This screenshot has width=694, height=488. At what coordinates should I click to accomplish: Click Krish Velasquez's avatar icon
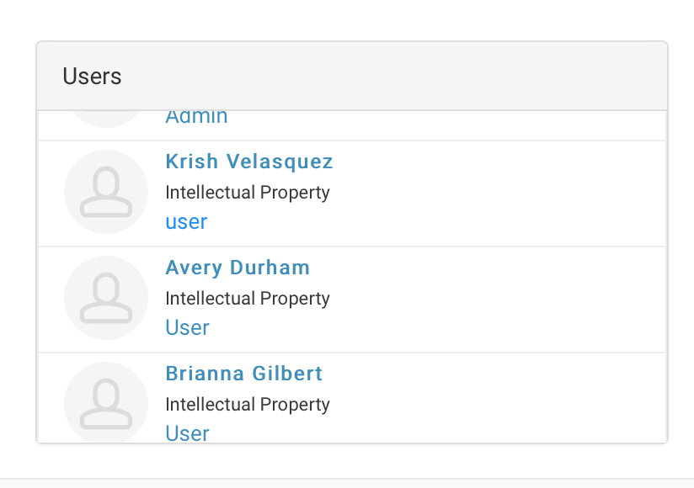coord(106,192)
